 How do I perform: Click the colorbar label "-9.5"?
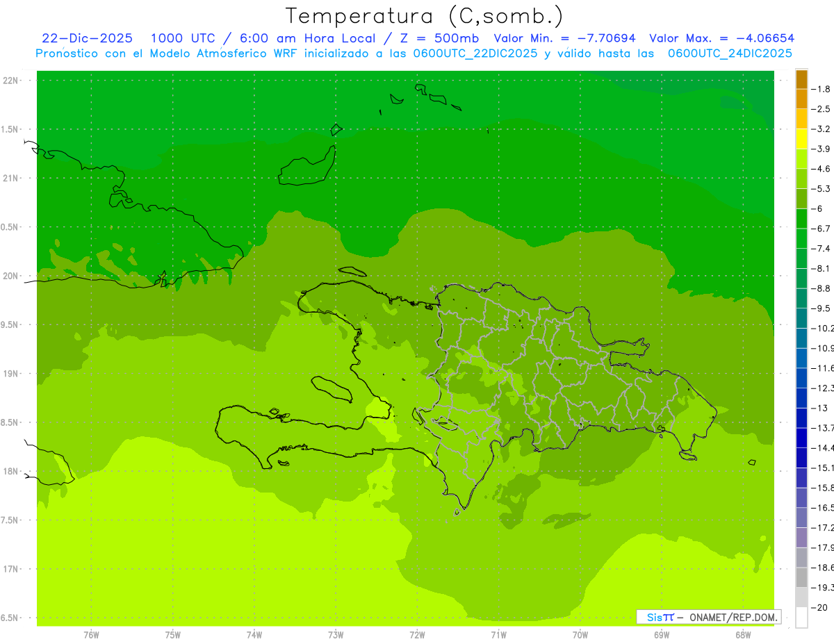(821, 308)
